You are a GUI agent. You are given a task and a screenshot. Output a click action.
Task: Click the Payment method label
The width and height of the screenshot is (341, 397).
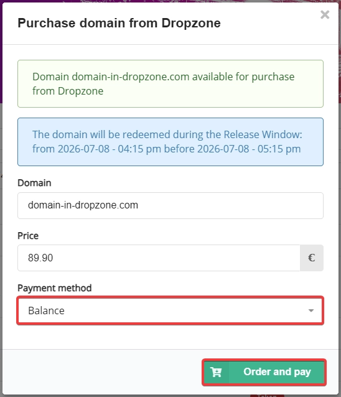(55, 288)
